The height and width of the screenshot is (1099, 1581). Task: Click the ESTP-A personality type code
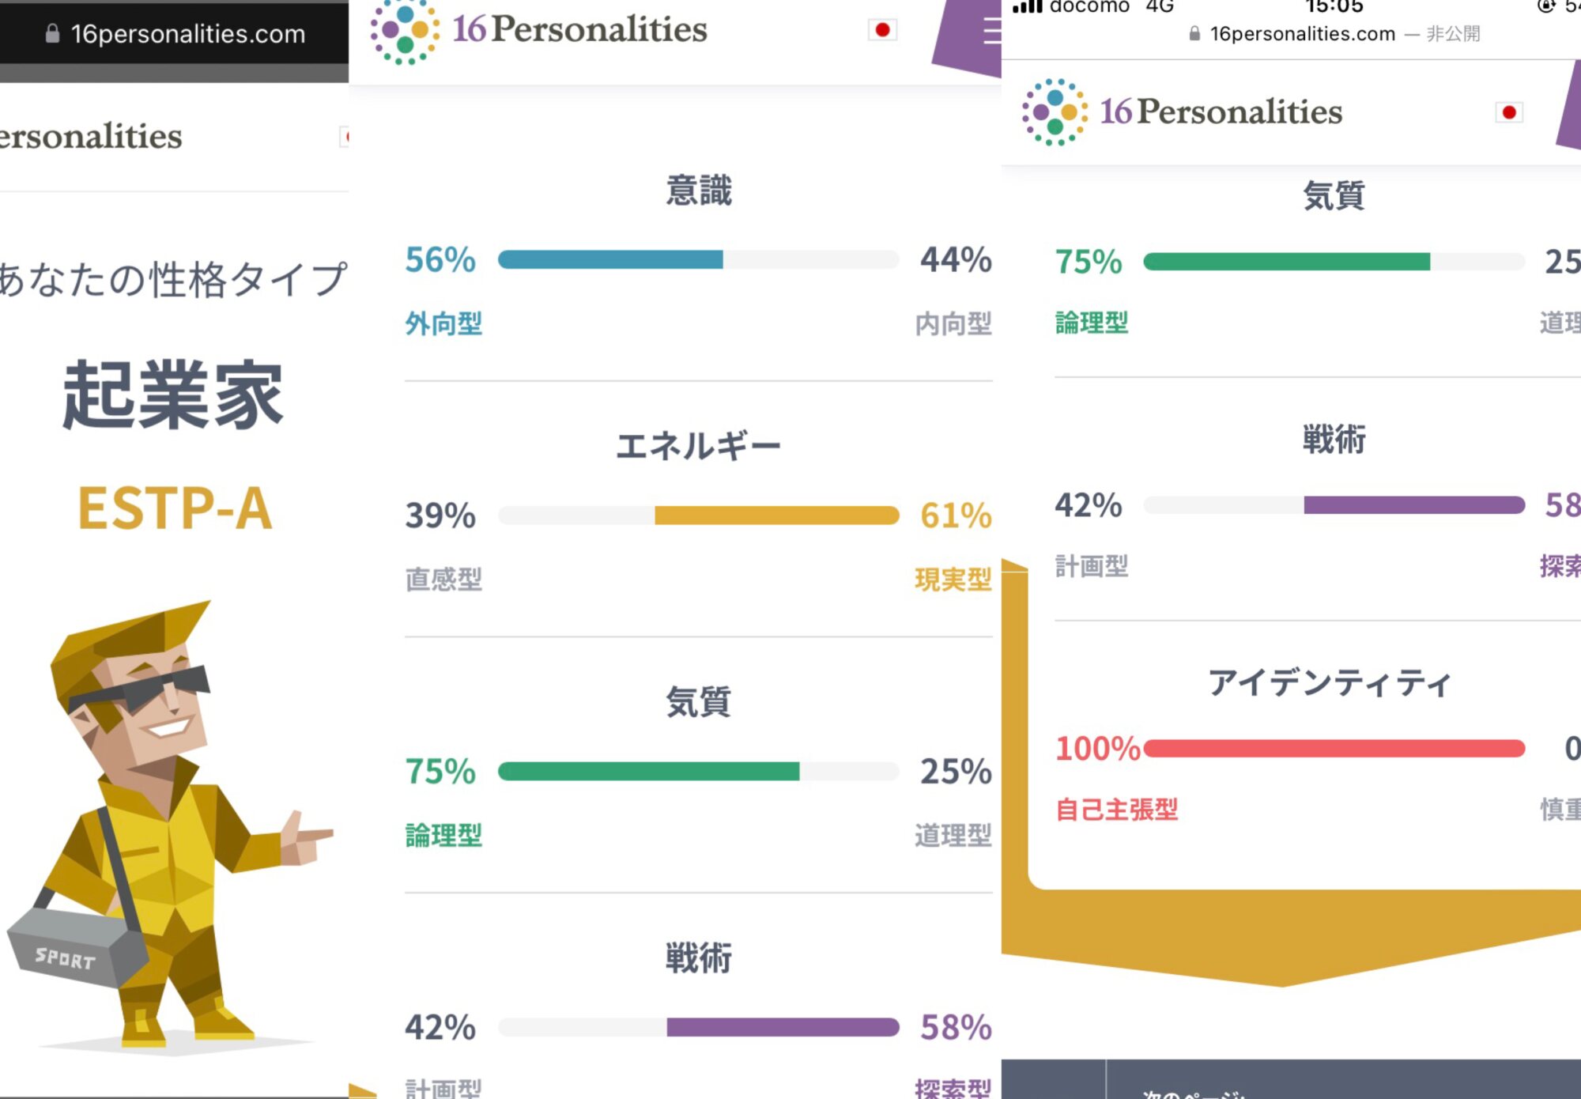tap(175, 508)
